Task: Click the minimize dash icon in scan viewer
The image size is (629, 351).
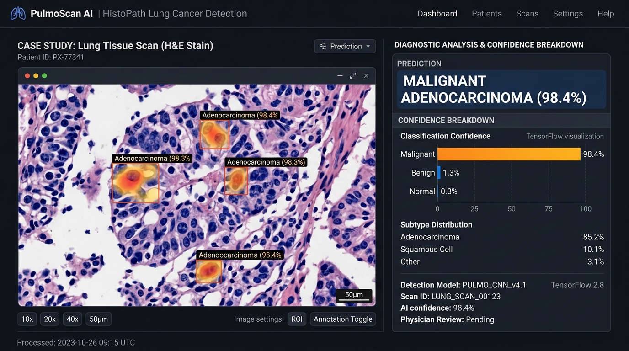Action: [340, 76]
